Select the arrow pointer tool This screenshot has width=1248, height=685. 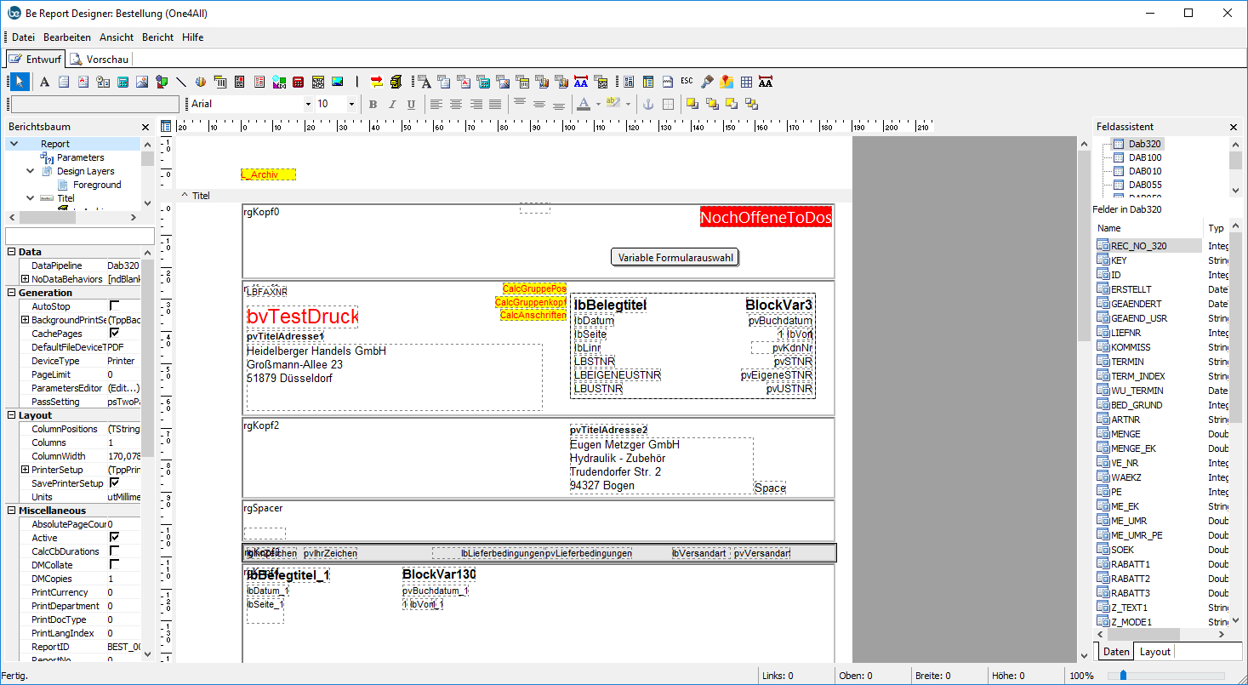pos(20,82)
